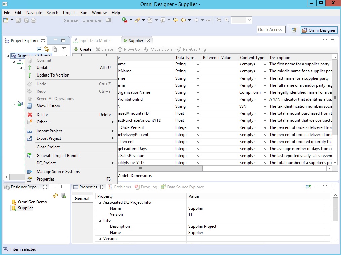Select Manage Source Systems menu entry
Image resolution: width=341 pixels, height=255 pixels.
tap(71, 171)
